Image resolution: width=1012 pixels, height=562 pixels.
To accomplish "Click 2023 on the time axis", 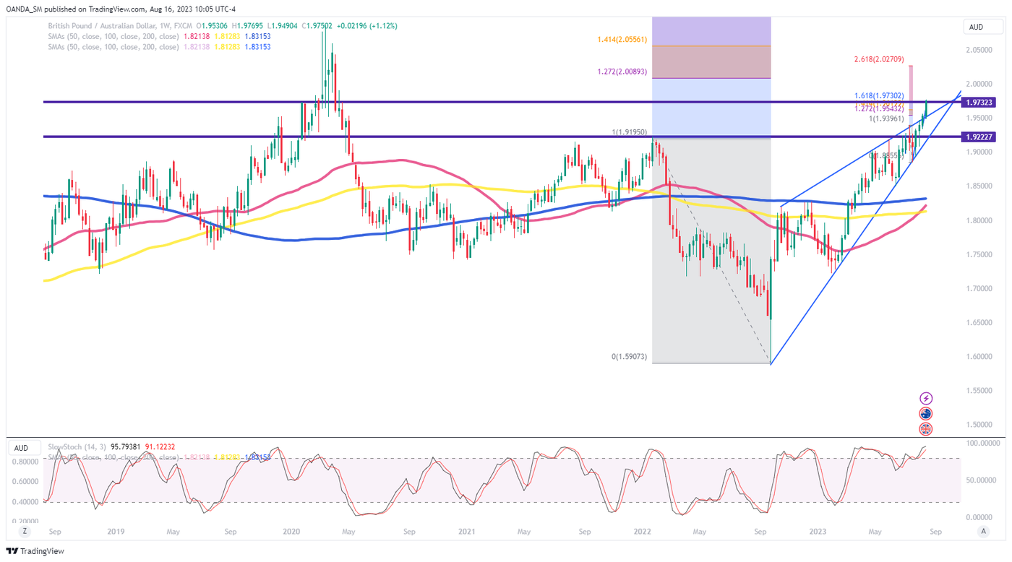I will (x=818, y=532).
